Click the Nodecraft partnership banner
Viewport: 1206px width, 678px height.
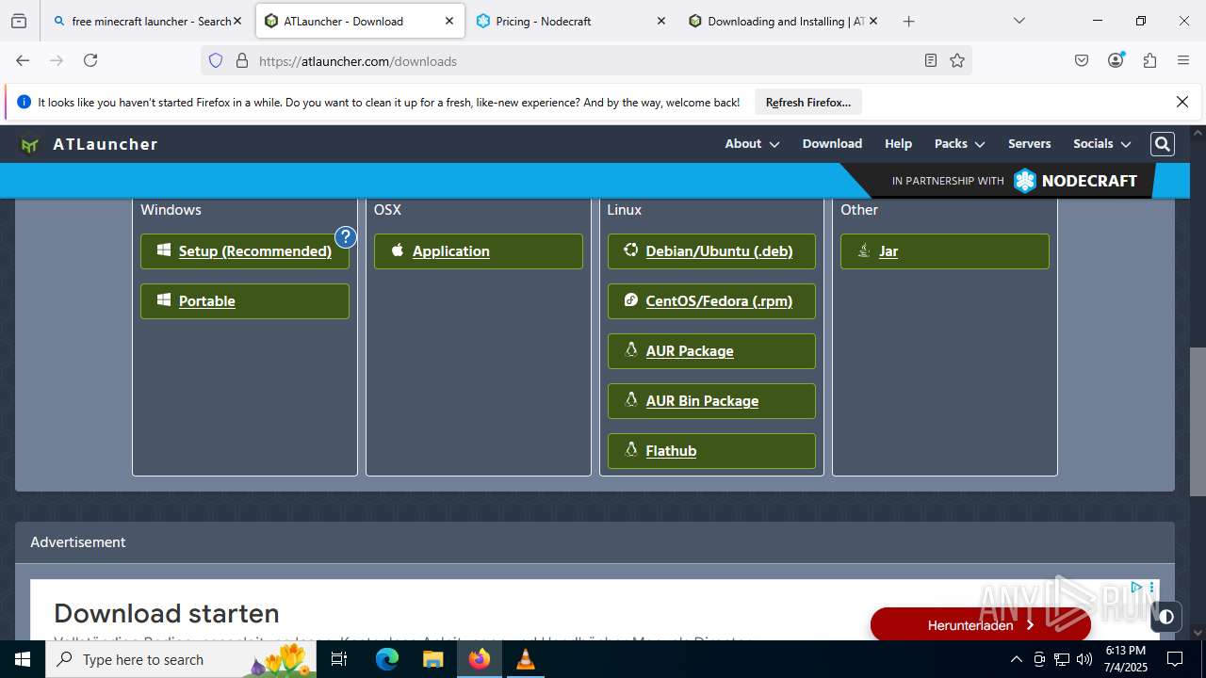[1015, 181]
